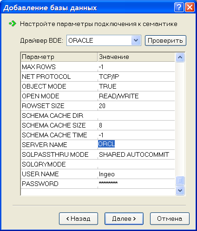This screenshot has width=197, height=231.
Task: Select the MAX ROWS value cell
Action: coord(136,67)
